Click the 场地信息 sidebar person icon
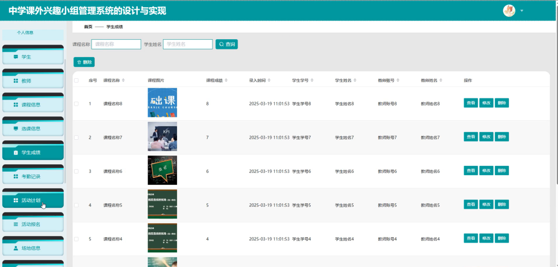 pyautogui.click(x=16, y=248)
